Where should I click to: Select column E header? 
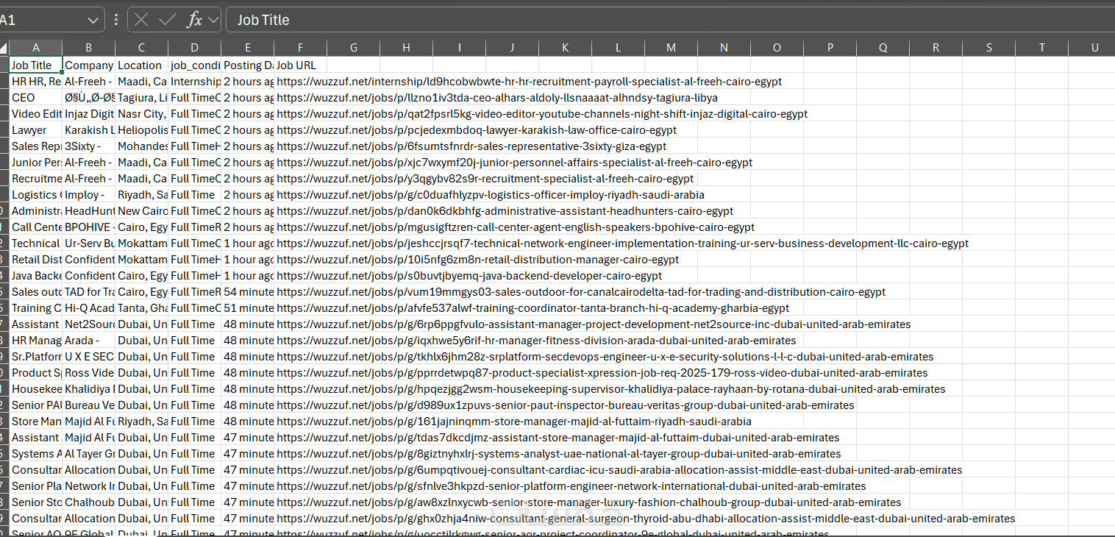point(248,48)
